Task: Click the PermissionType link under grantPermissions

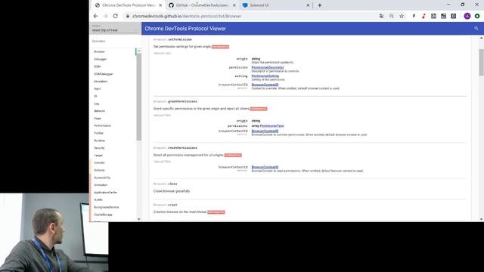Action: 271,126
